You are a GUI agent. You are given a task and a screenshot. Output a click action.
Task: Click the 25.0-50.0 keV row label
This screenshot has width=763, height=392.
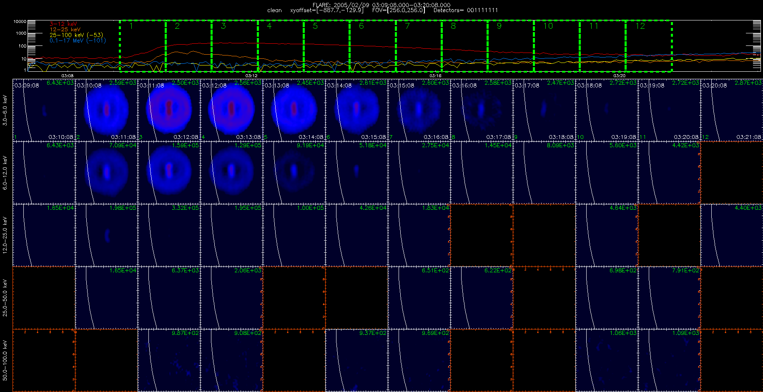(x=5, y=298)
